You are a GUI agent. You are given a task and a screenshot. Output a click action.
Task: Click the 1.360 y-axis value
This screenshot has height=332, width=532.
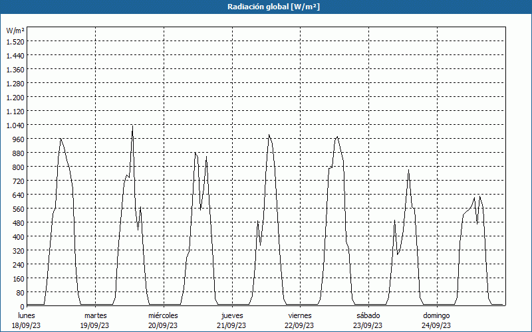[15, 70]
